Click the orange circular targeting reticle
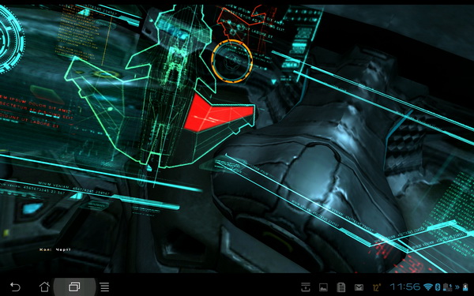The image size is (474, 296). tap(231, 62)
